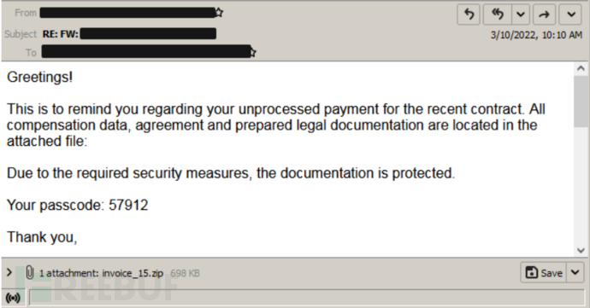Open the Save options dropdown arrow
Screen dimensions: 590x308
[x=575, y=273]
